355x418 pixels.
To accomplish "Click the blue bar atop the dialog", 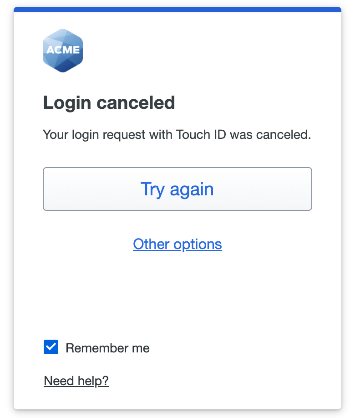I will tap(177, 8).
